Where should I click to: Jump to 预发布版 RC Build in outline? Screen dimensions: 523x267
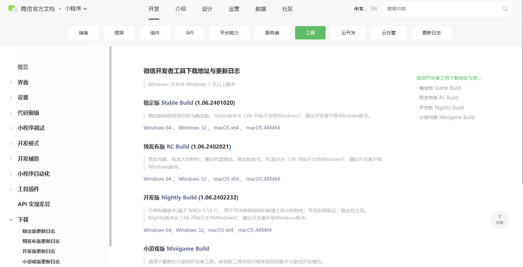(x=438, y=98)
